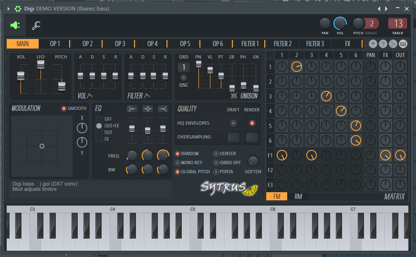The image size is (416, 257).
Task: Click the Sytrus piano keyboard toggle icon
Action: pyautogui.click(x=403, y=44)
